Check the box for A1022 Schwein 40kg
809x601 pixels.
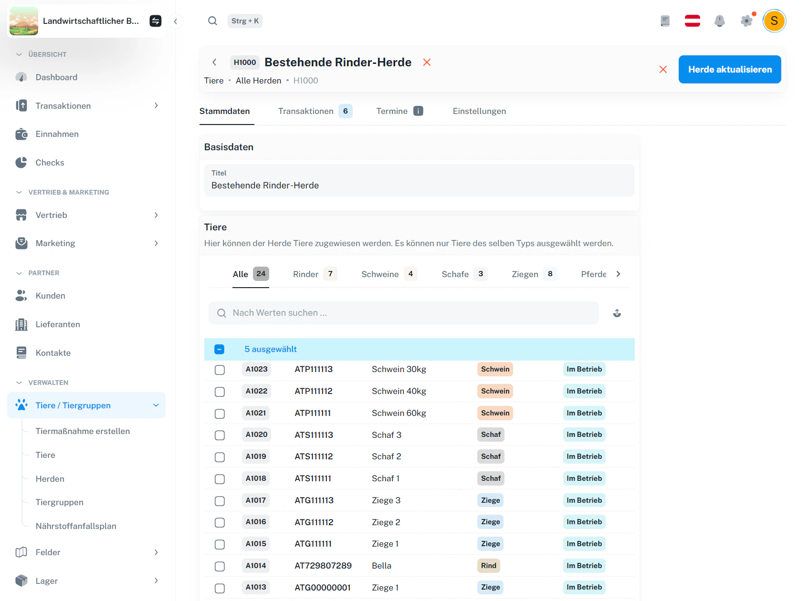tap(220, 392)
